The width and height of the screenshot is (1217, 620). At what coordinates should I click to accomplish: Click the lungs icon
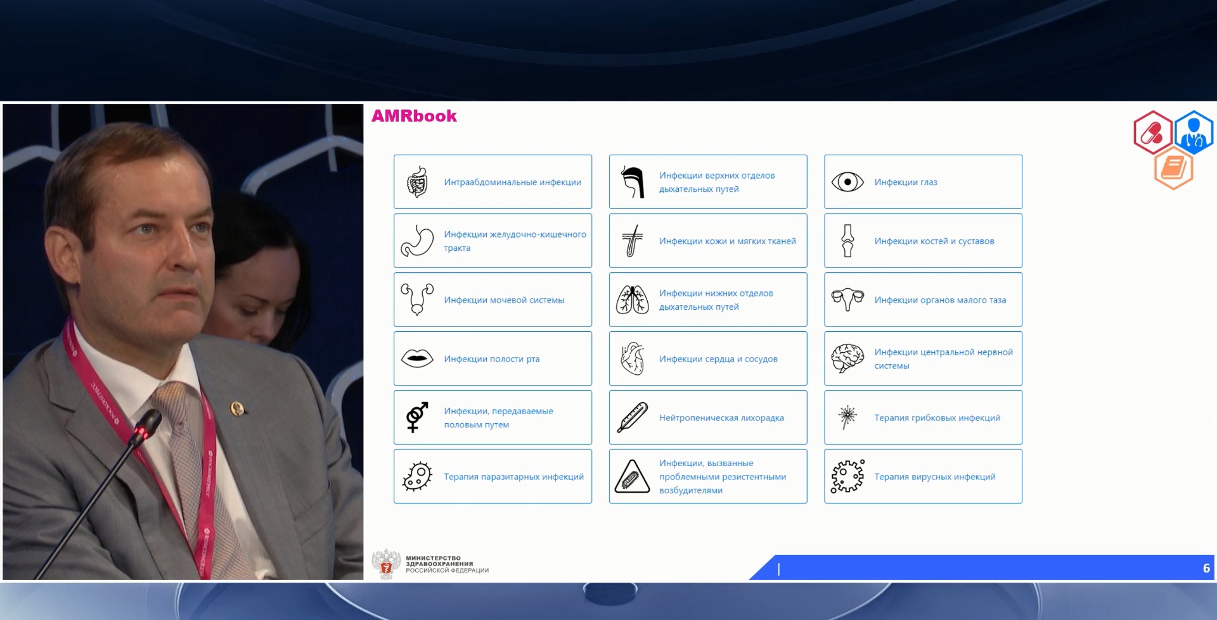633,300
